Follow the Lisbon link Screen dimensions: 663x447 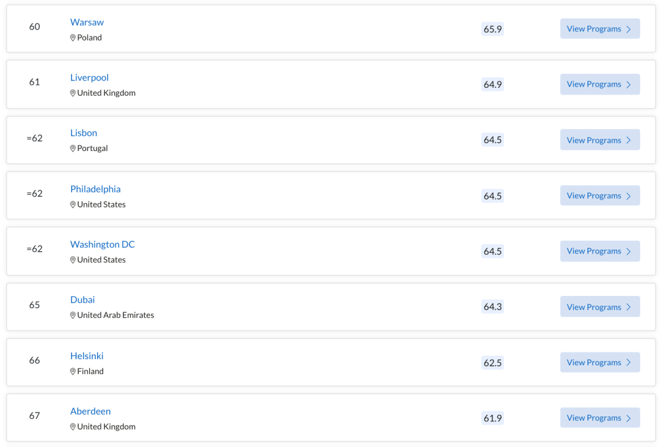83,133
